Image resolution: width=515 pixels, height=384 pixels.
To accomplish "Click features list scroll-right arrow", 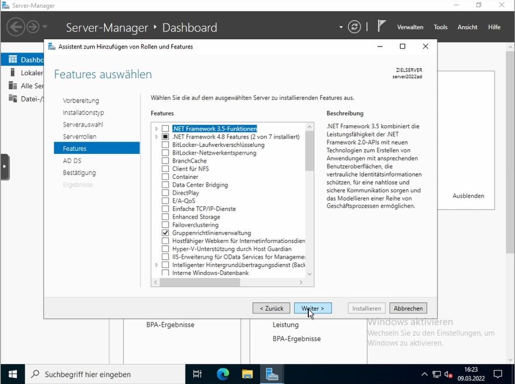I will (x=301, y=282).
